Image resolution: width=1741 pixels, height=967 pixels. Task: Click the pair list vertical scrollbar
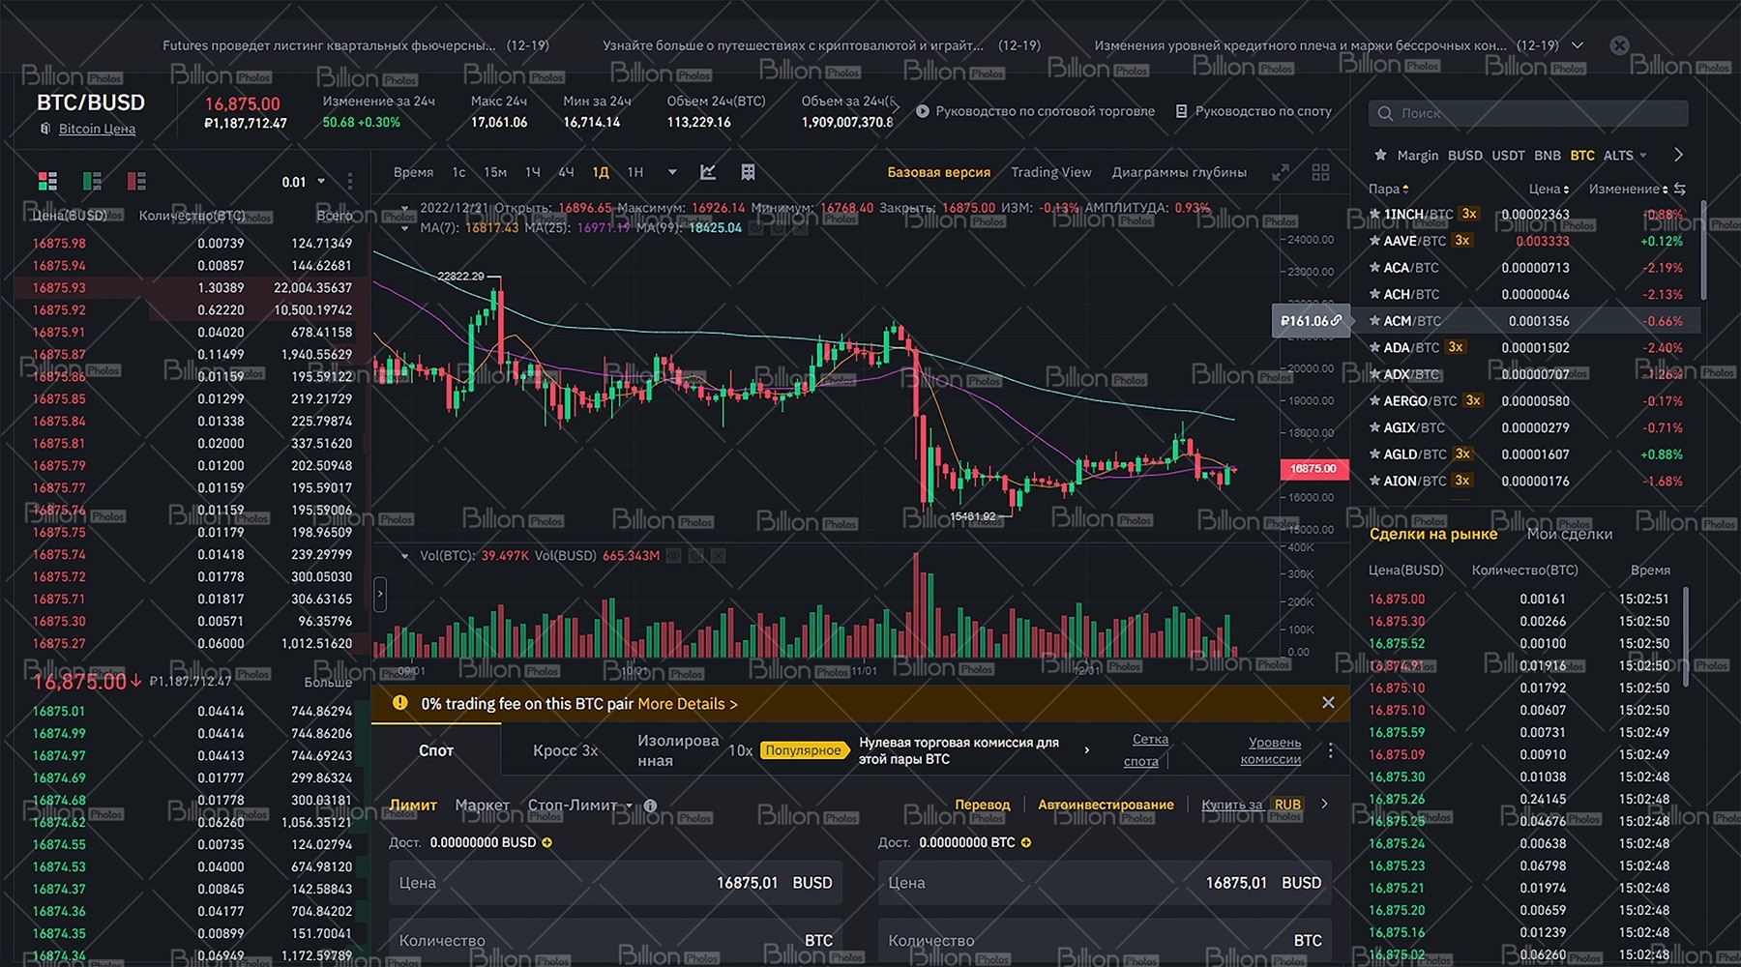click(1703, 251)
